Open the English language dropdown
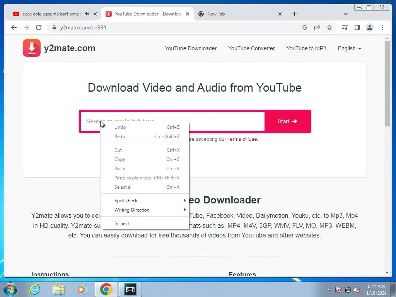 [x=349, y=48]
